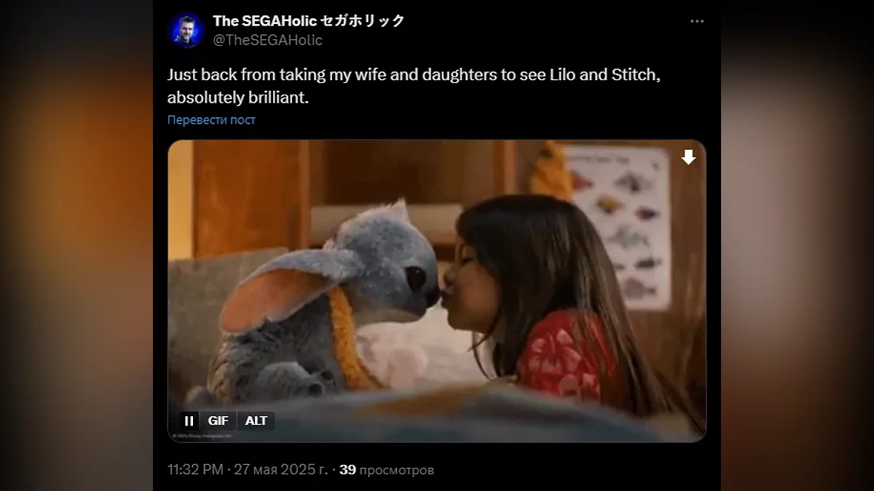The width and height of the screenshot is (874, 491).
Task: Click the Japanese セガホリック name text
Action: click(363, 21)
